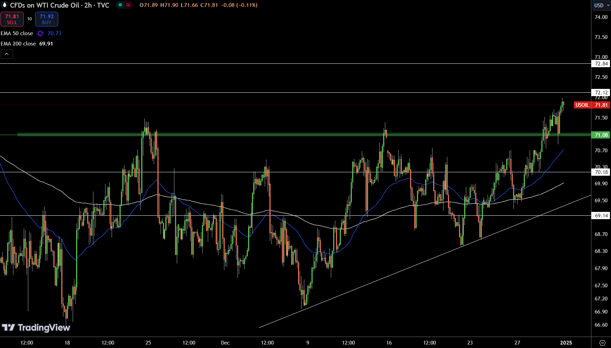Click the 2025 date label on the time axis
611x348 pixels.
pyautogui.click(x=566, y=343)
